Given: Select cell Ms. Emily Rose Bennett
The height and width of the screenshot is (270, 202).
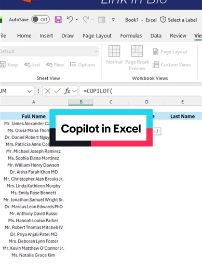Looking at the screenshot, I should pos(34,193).
